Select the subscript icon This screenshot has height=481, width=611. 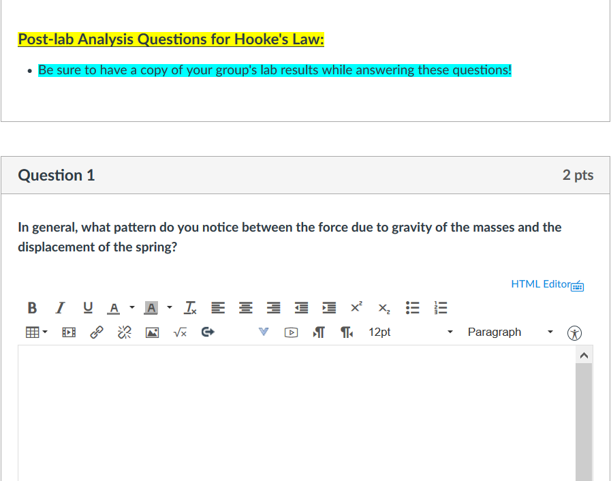(383, 309)
